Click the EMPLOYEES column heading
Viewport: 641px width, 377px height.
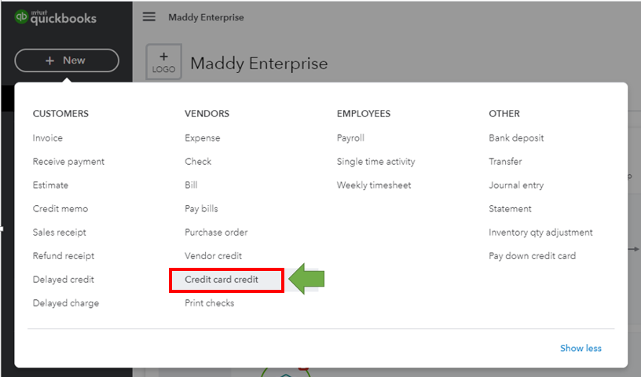tap(364, 114)
